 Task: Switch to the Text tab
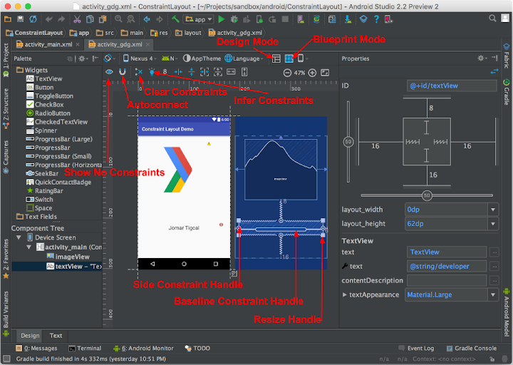(x=56, y=335)
